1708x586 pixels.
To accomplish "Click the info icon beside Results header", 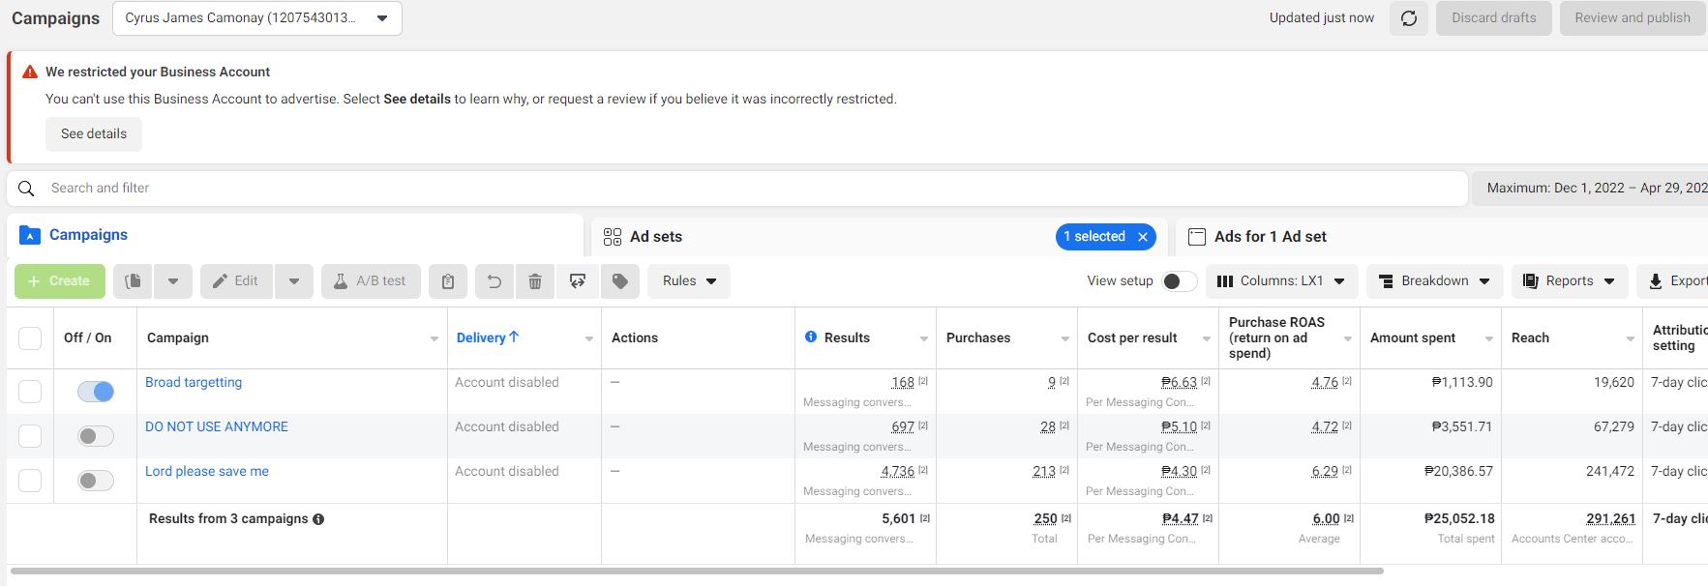I will tap(811, 337).
